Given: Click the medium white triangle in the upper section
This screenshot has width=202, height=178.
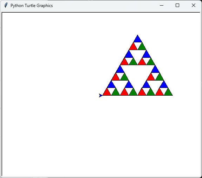Looking at the screenshot, I should point(138,55).
